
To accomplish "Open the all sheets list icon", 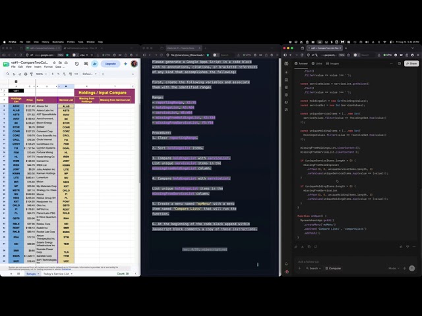I will [18, 274].
